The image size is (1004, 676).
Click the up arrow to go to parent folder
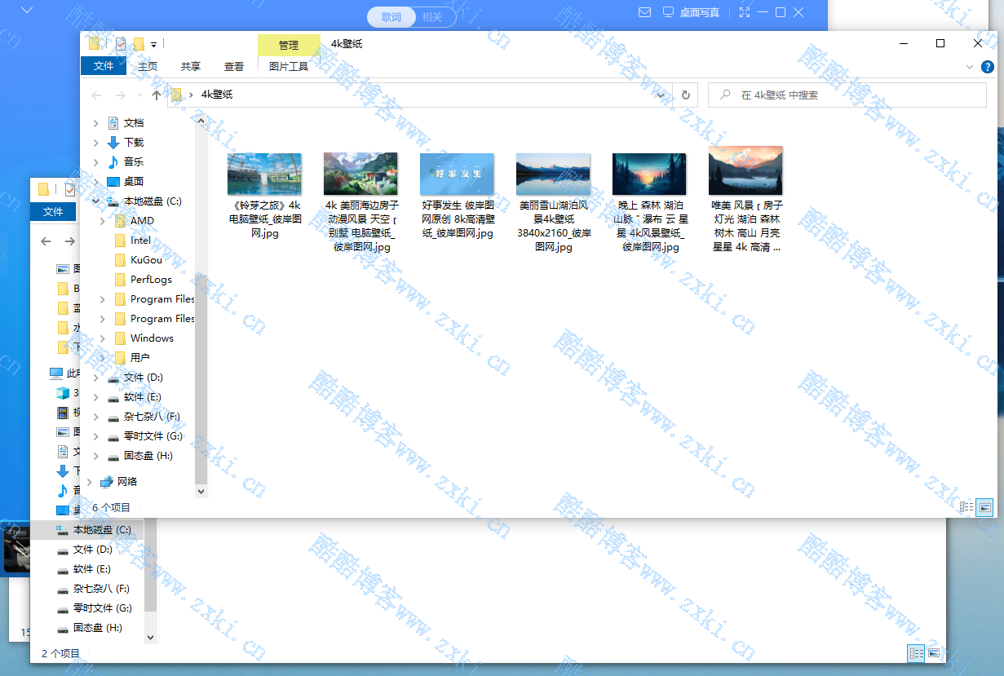pyautogui.click(x=155, y=95)
